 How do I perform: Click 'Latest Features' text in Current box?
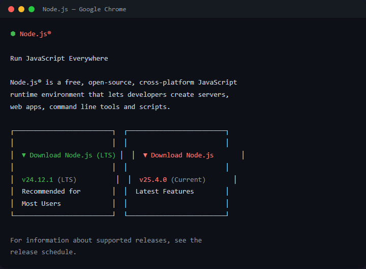click(x=165, y=192)
